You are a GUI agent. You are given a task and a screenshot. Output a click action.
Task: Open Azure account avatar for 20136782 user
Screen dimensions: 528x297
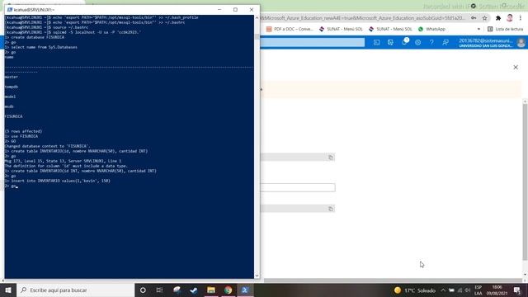(x=521, y=43)
